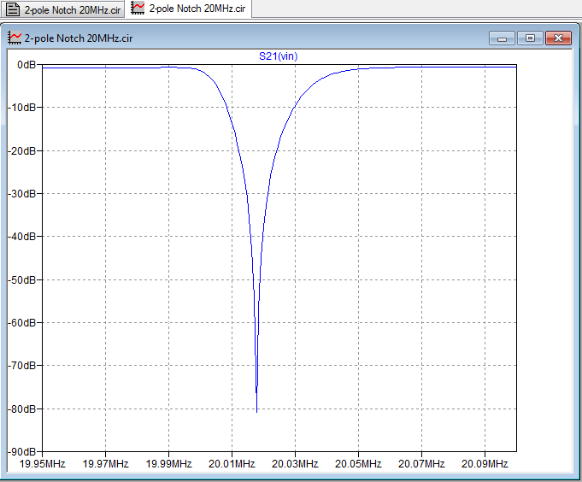
Task: Click the -90dB axis label
Action: (22, 451)
